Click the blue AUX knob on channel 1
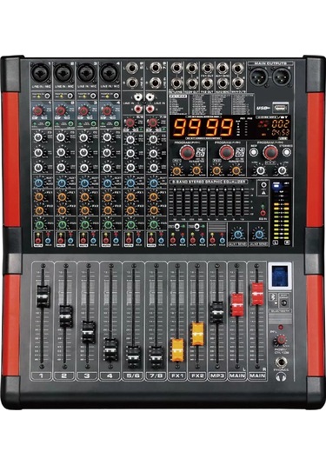Image resolution: width=326 pixels, height=465 pixels. [x=39, y=183]
